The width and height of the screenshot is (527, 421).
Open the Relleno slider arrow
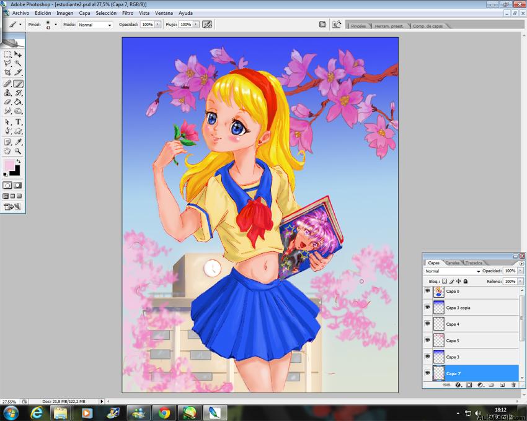[521, 281]
